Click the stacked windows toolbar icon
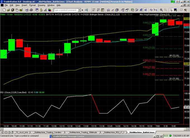This screenshot has width=190, height=138. (37, 10)
